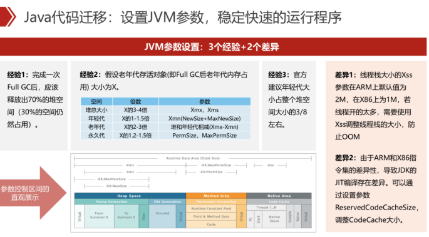The height and width of the screenshot is (237, 429).
Task: Click the Young Generation block in diagram
Action: pyautogui.click(x=111, y=201)
